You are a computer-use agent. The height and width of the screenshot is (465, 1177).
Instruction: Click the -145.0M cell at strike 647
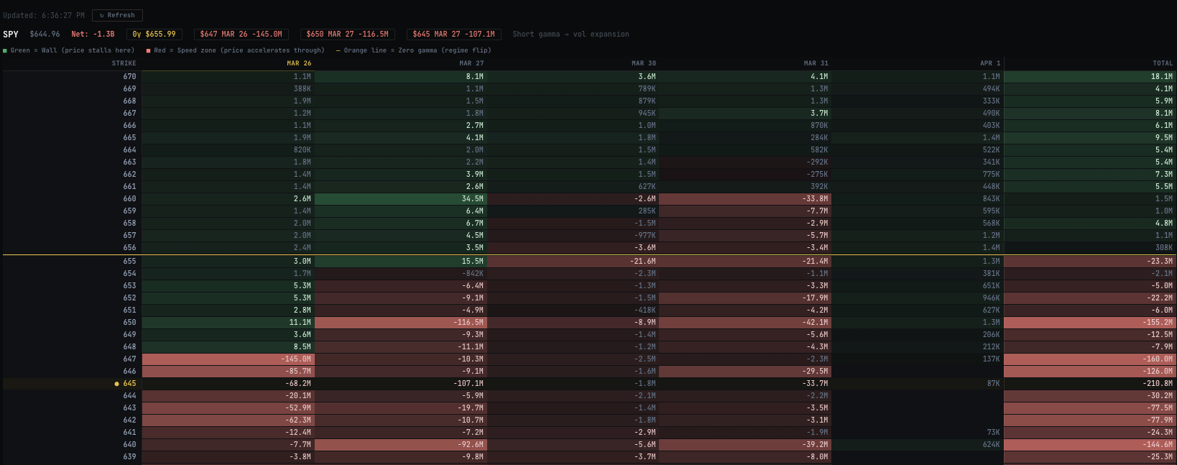296,359
